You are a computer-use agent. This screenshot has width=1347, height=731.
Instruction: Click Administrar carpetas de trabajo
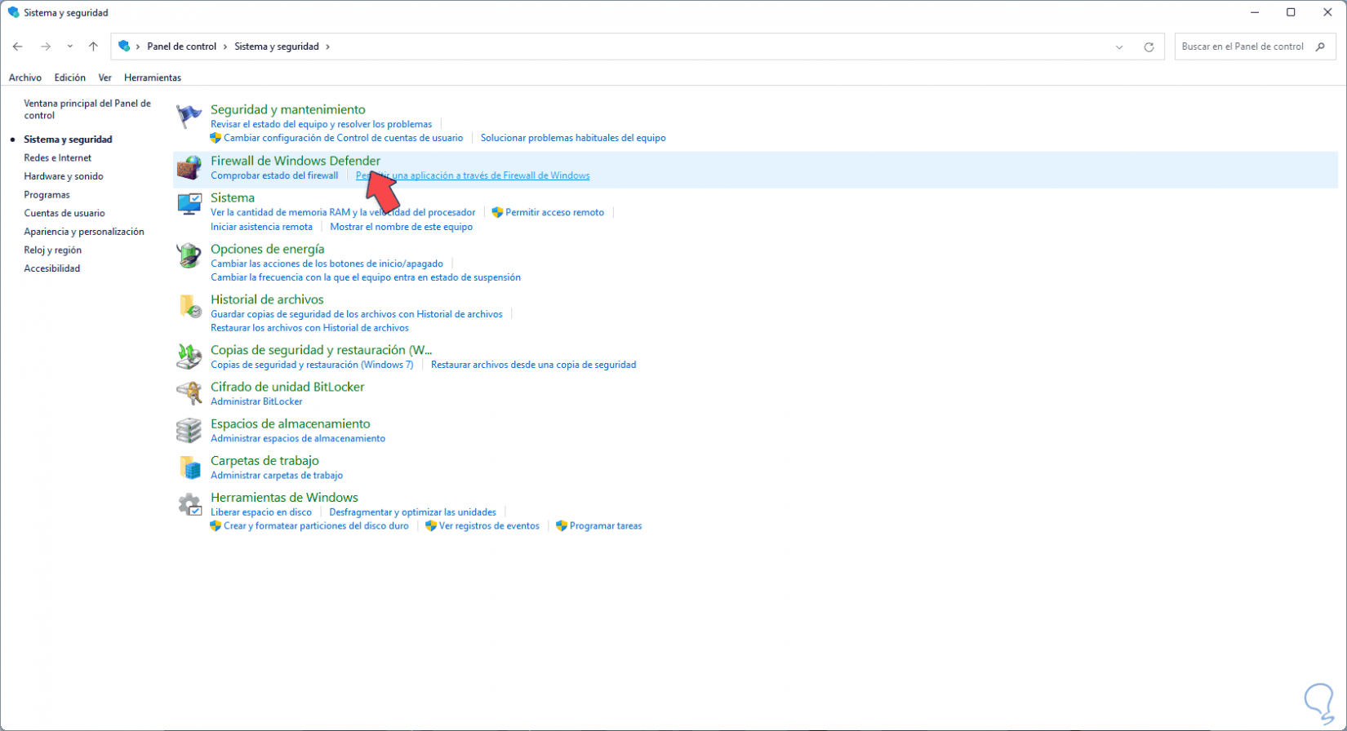(x=277, y=476)
